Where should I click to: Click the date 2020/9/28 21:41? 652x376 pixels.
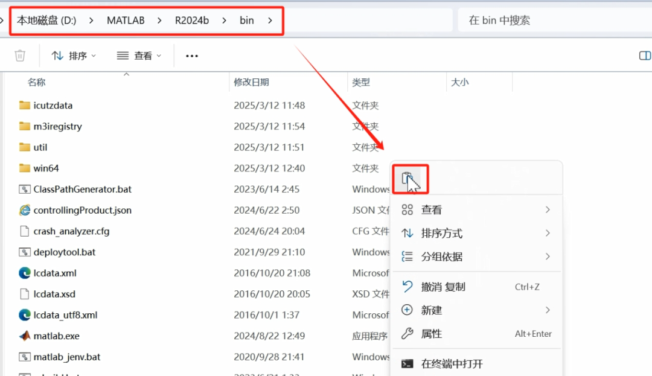[269, 357]
